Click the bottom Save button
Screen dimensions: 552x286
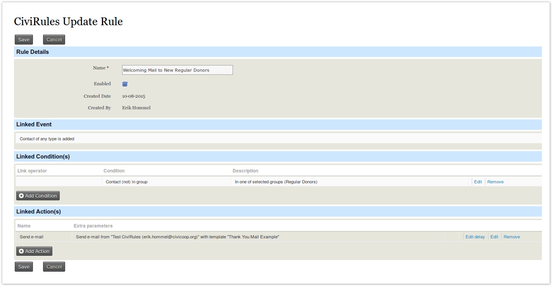(x=24, y=267)
